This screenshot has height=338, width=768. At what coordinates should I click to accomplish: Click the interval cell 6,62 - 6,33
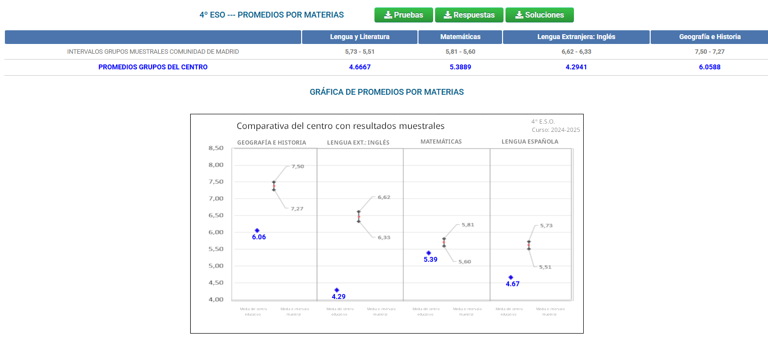(576, 52)
